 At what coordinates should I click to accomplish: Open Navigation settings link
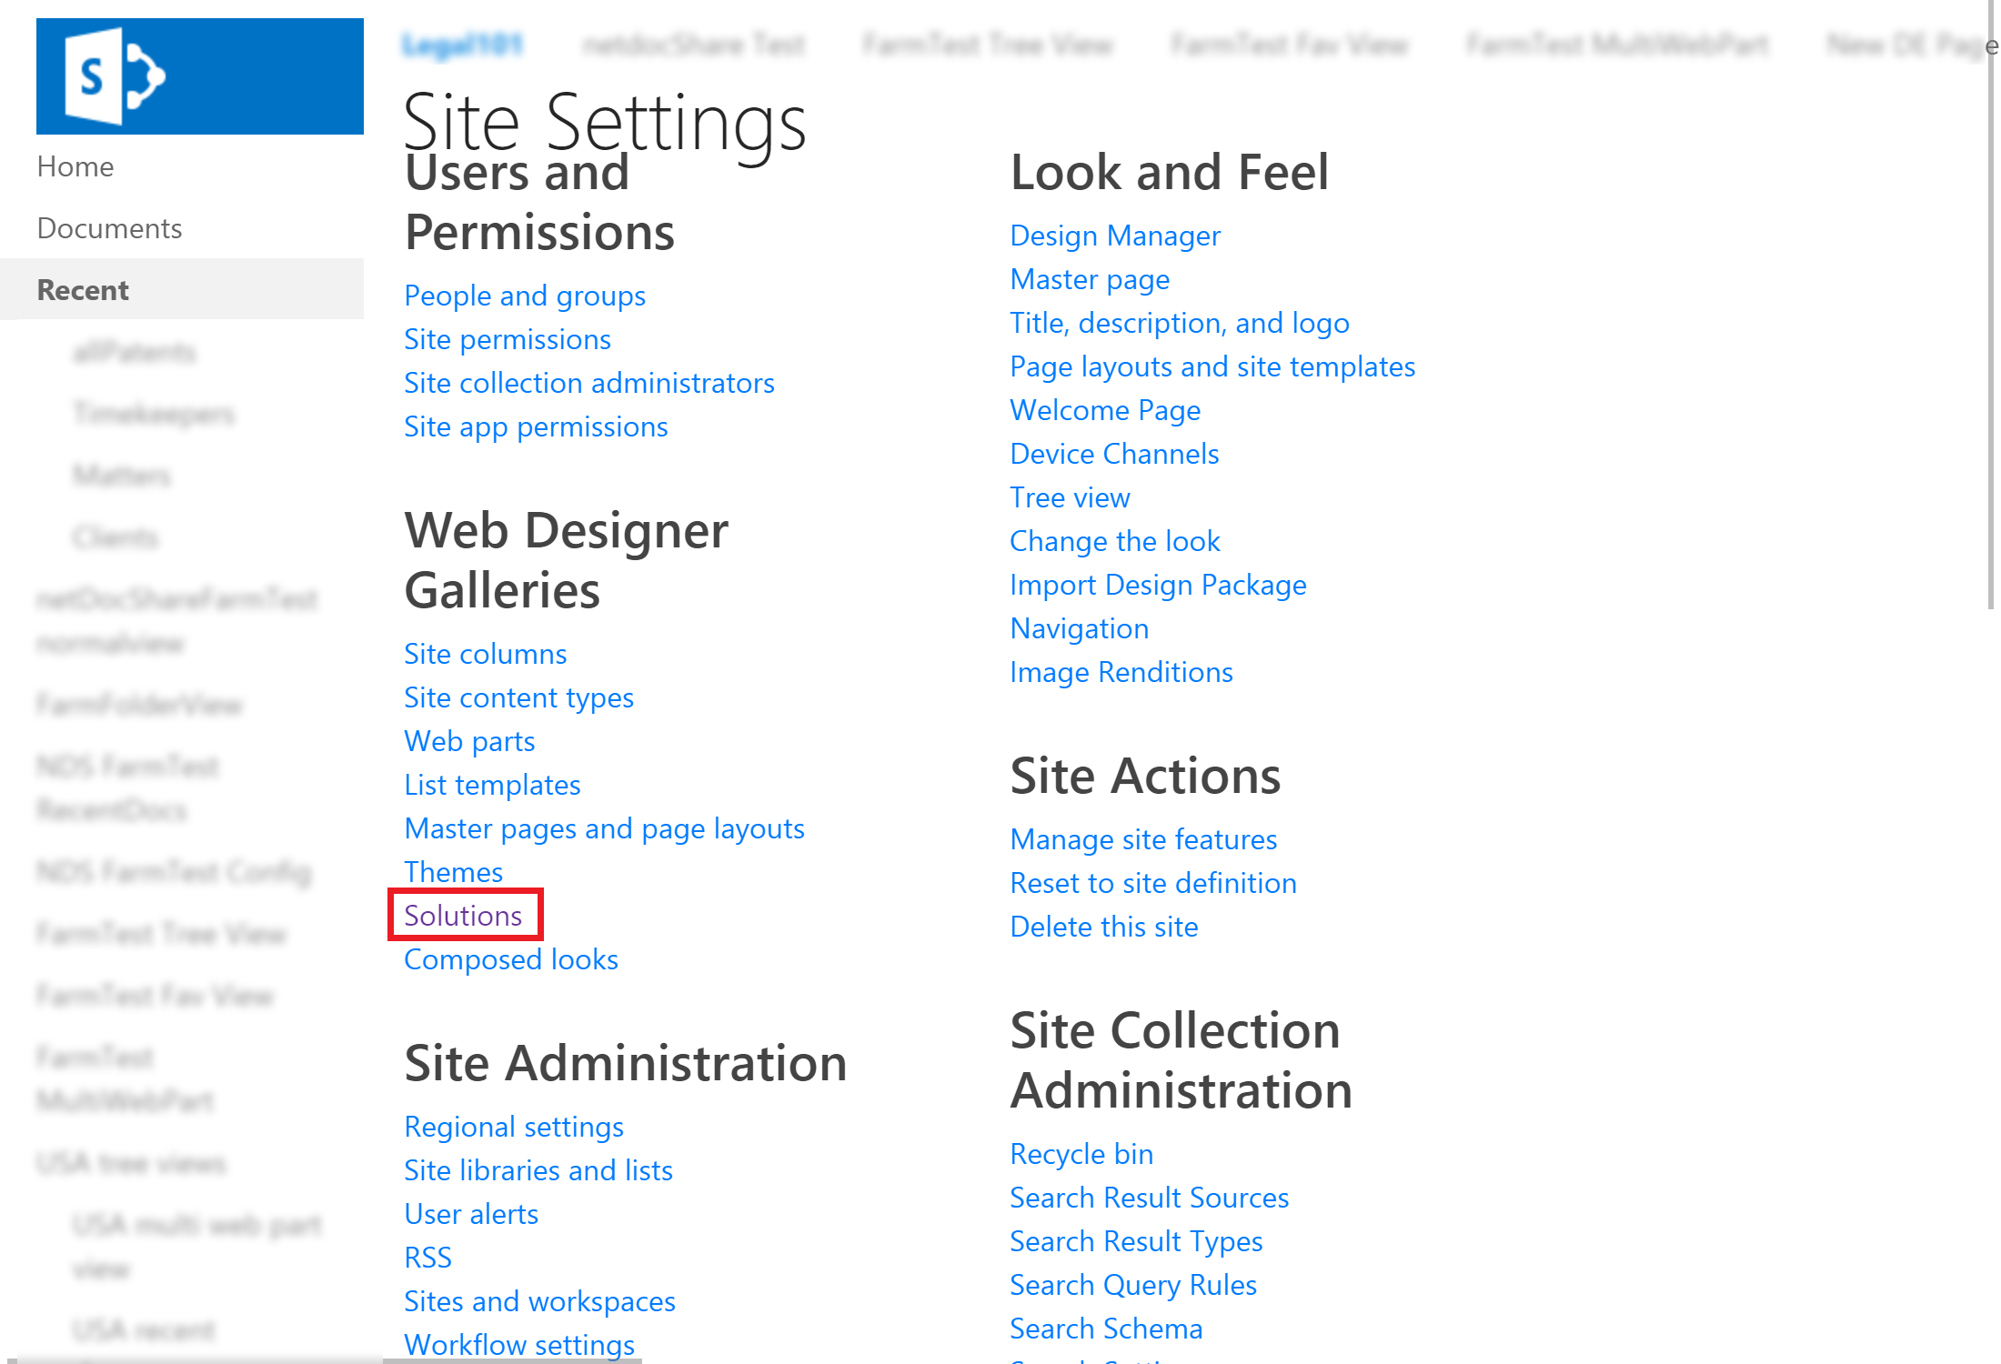coord(1080,628)
